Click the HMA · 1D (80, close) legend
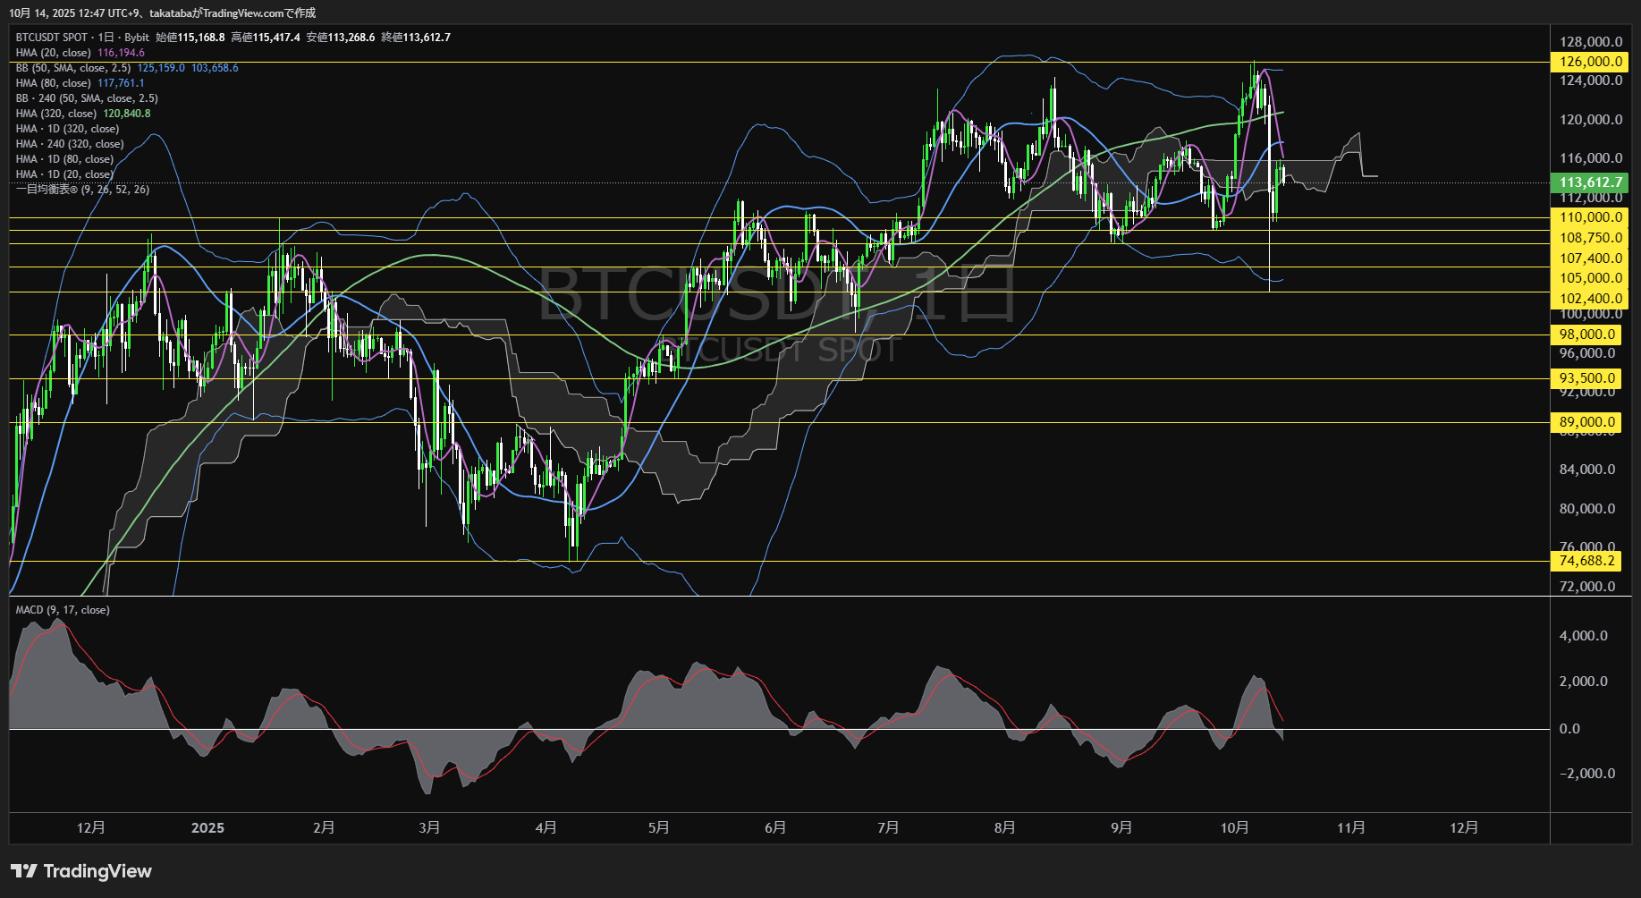Image resolution: width=1641 pixels, height=898 pixels. click(x=64, y=159)
